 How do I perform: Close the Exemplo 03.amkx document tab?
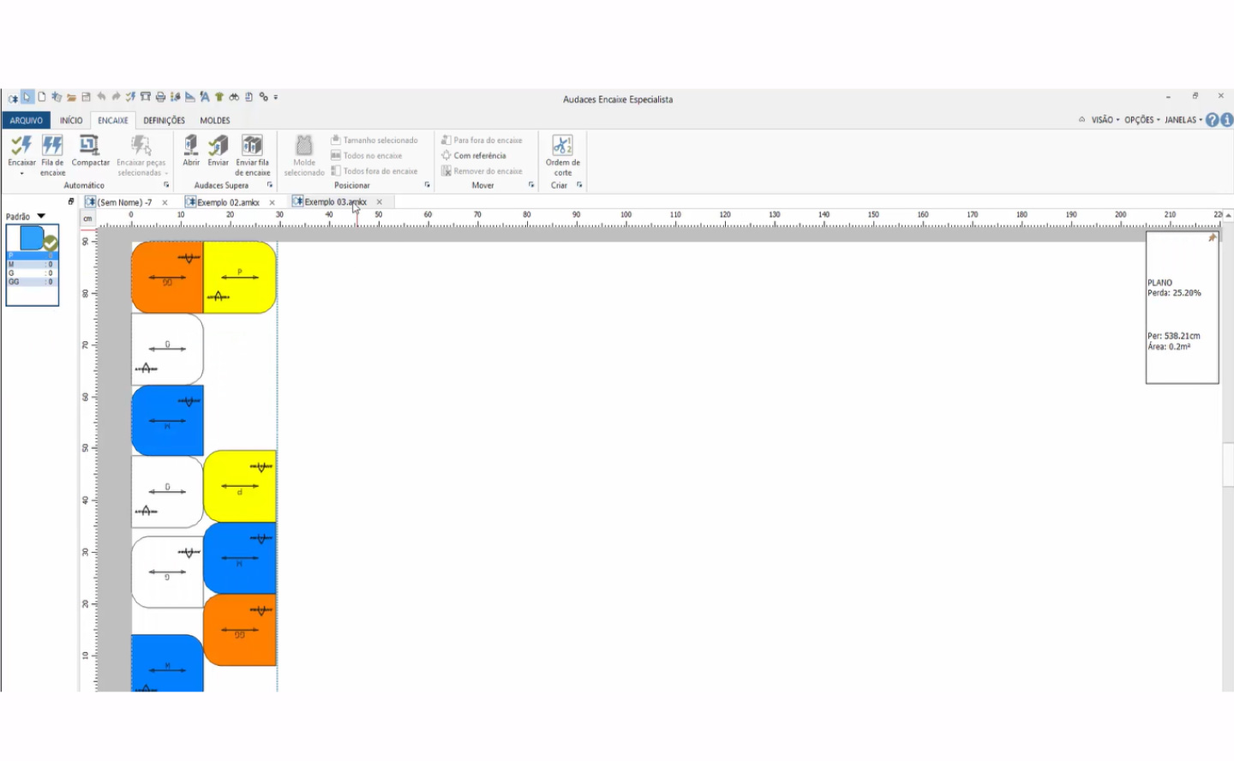(x=379, y=202)
